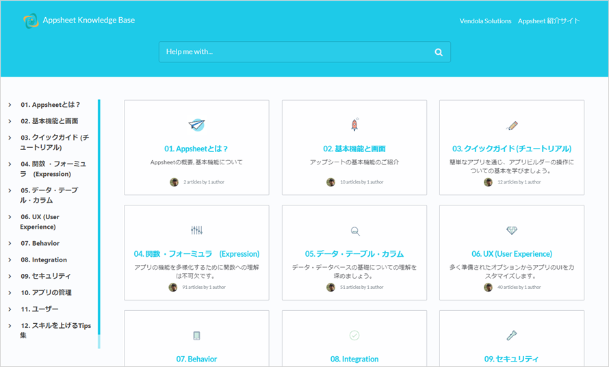
Task: Expand sidebar chevron for 10. アプリの管理
Action: click(10, 293)
